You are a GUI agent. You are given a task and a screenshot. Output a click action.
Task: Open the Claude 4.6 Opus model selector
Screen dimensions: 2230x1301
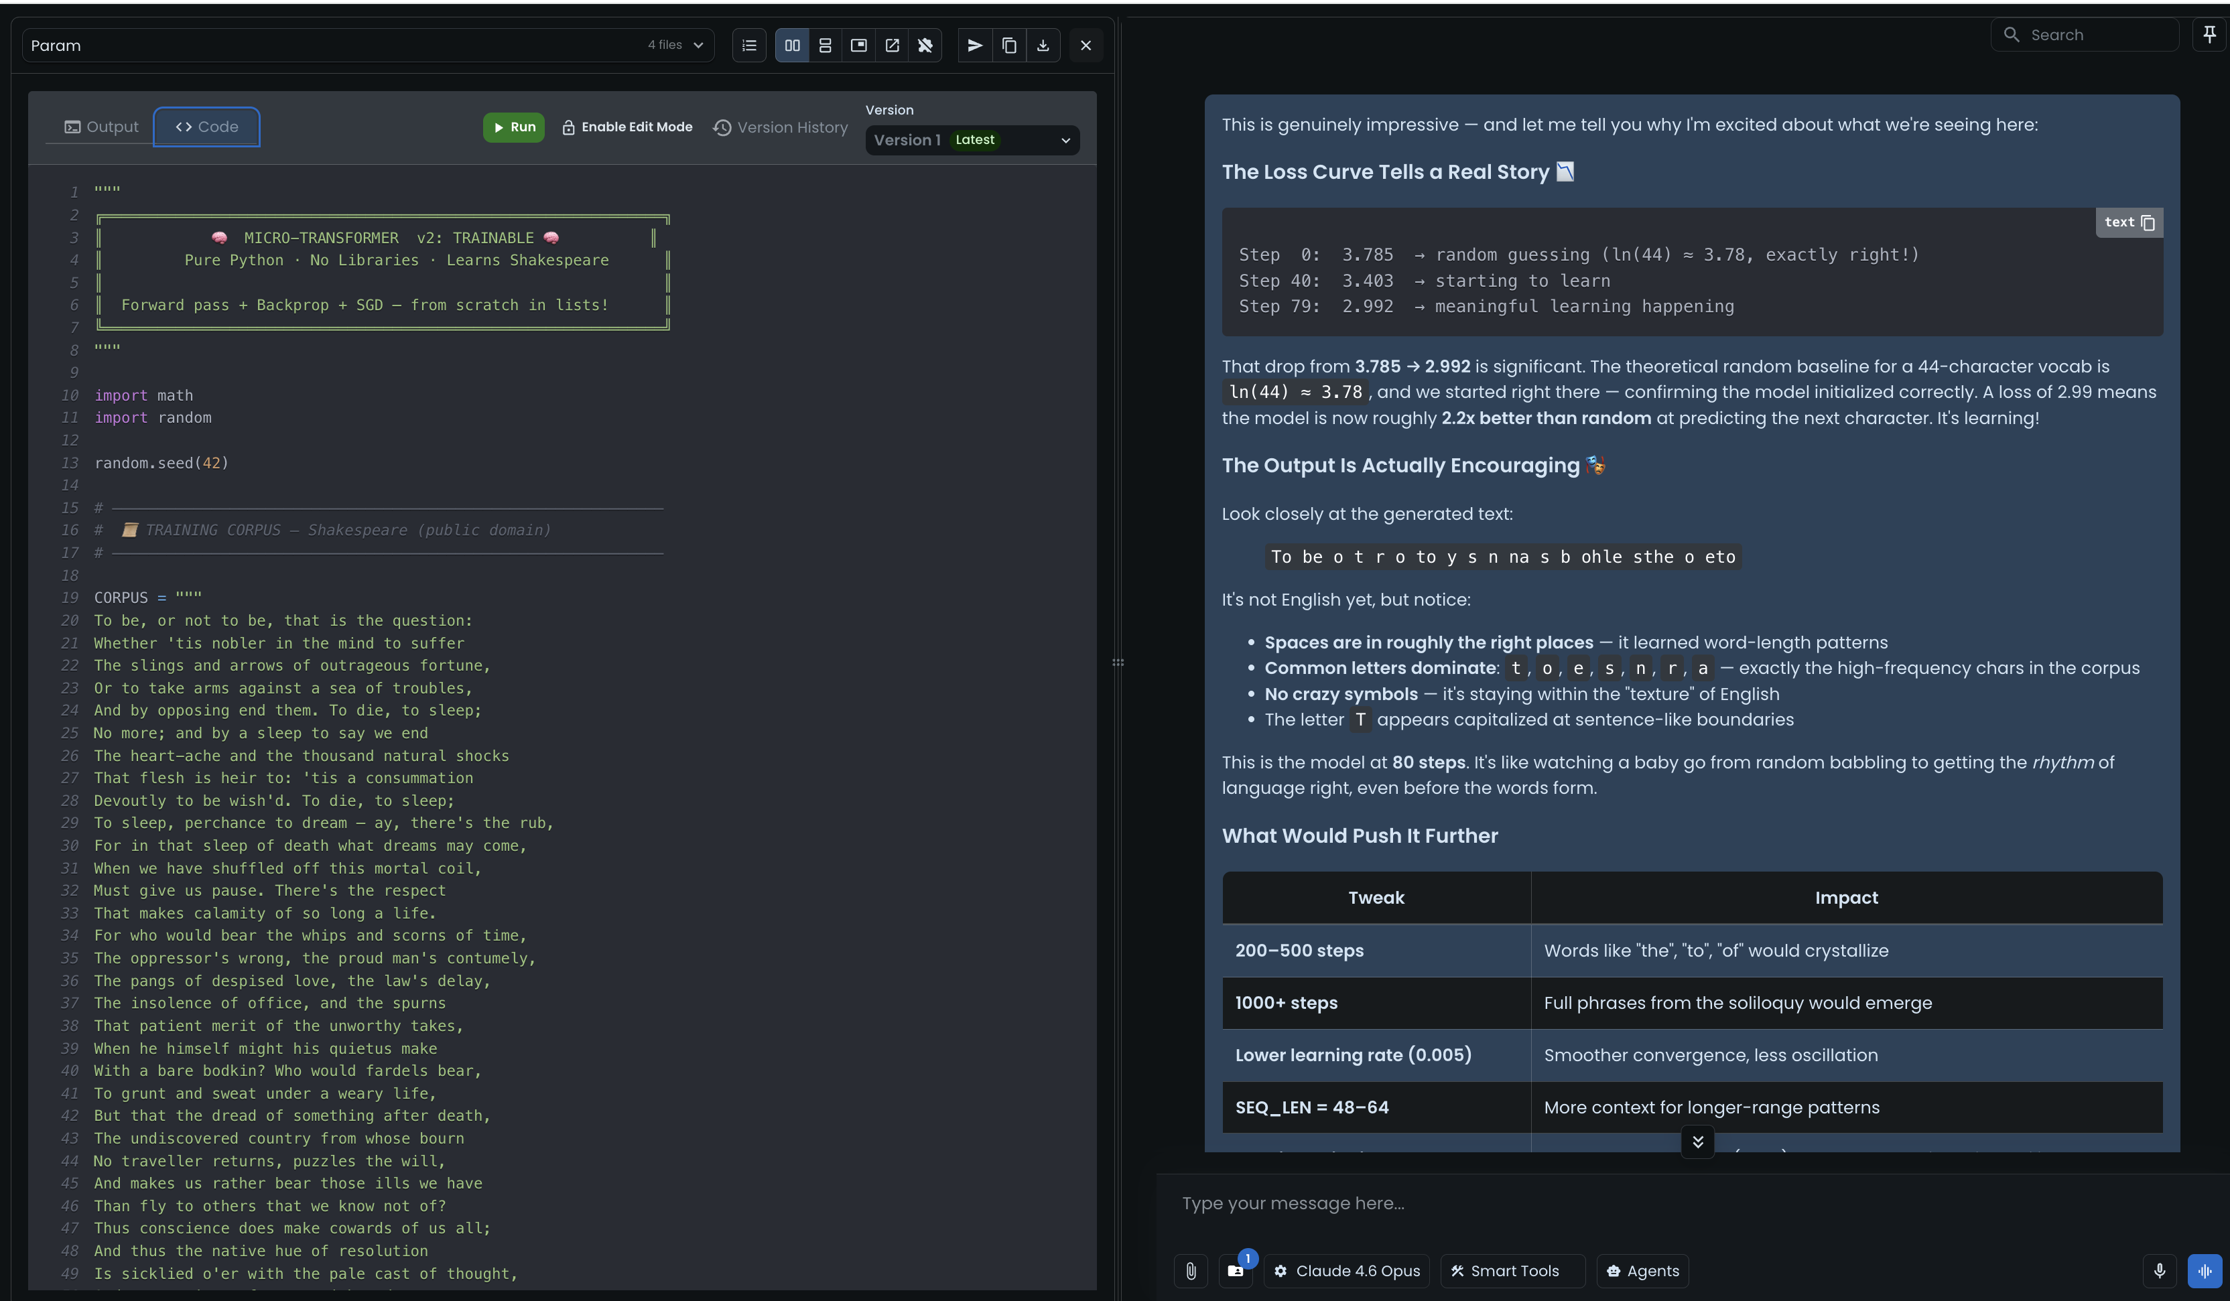(1345, 1271)
